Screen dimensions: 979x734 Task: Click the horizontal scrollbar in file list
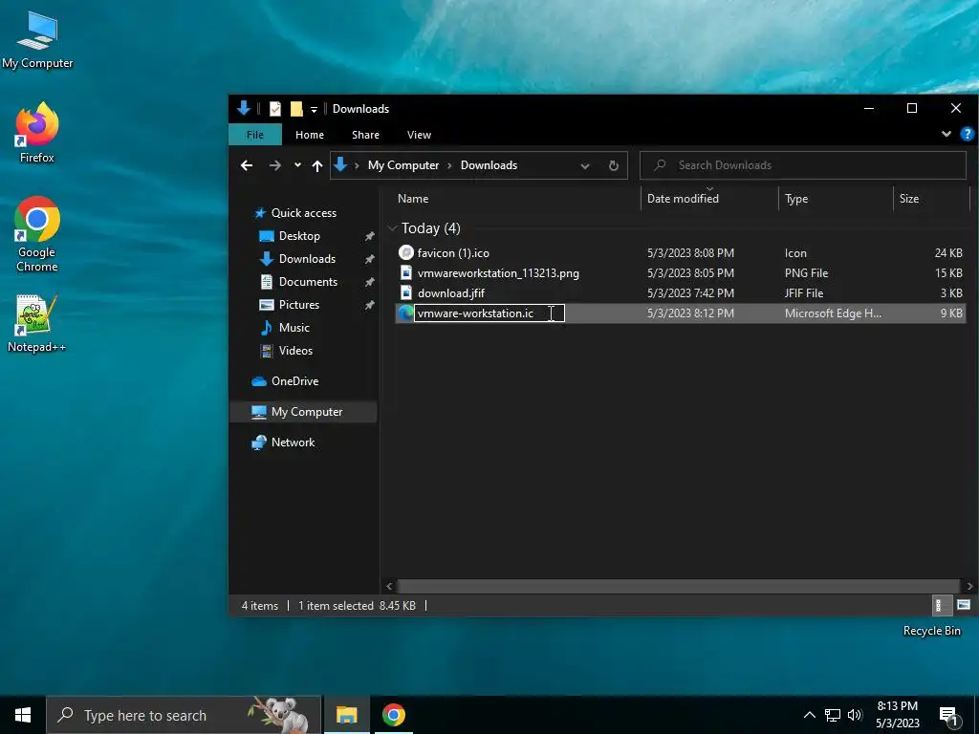pos(678,586)
